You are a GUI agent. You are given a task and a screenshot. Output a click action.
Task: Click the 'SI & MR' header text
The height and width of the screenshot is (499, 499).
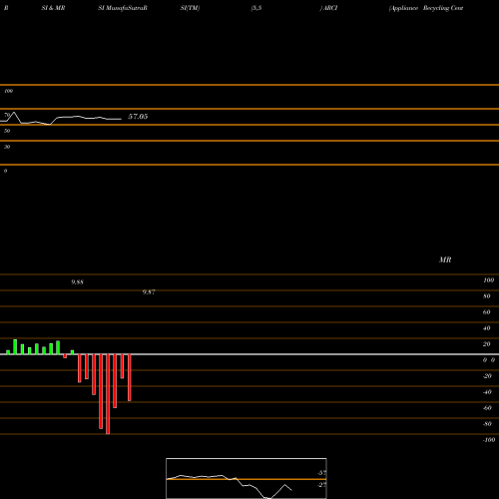pyautogui.click(x=53, y=8)
